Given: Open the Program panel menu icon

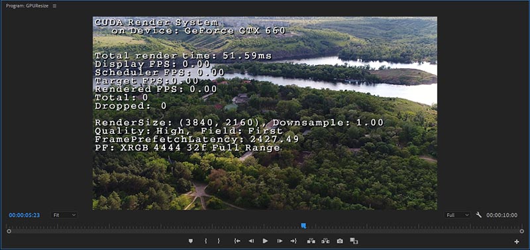Looking at the screenshot, I should 54,6.
